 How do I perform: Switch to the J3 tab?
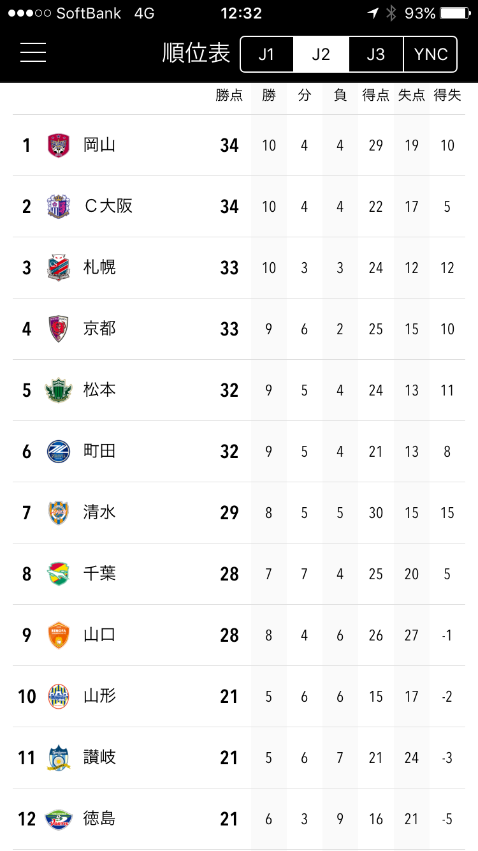[x=376, y=54]
